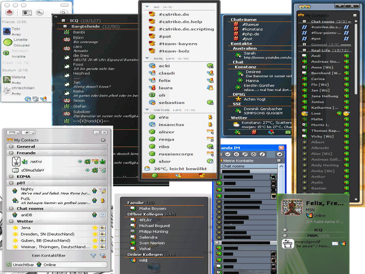Click the red flower main menu icon

pyautogui.click(x=10, y=12)
